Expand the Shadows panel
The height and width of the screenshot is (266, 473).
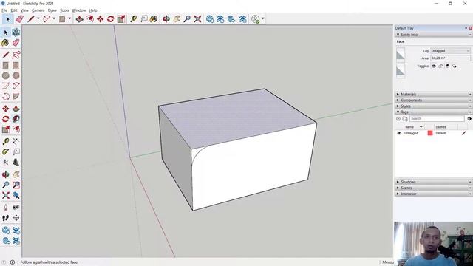coord(398,182)
